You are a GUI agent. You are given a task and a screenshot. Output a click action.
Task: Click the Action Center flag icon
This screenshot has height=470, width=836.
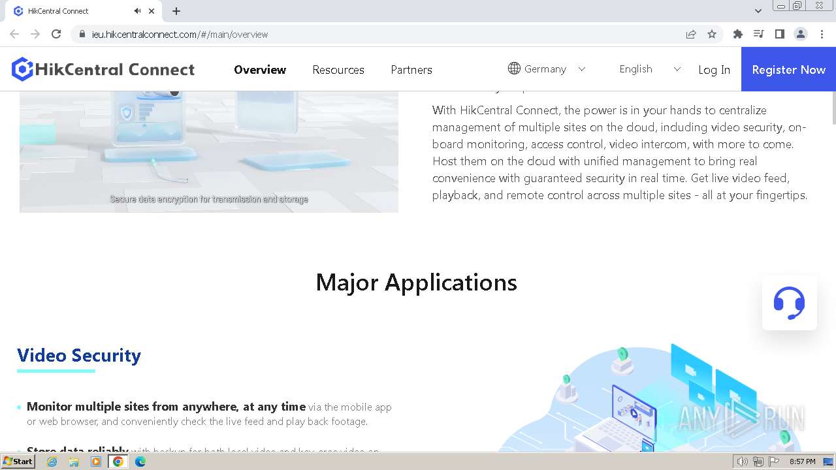774,462
